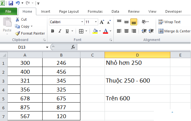Switch to the Home tab
This screenshot has width=191, height=121.
(x=27, y=11)
